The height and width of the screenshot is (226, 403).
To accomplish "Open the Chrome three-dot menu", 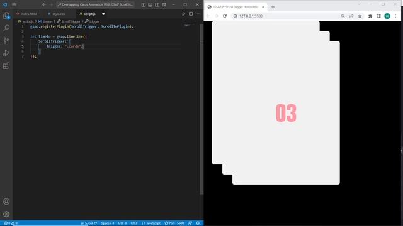I will coord(395,16).
